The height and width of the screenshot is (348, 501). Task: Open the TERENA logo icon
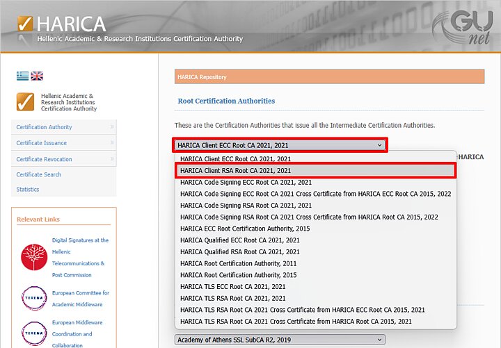click(34, 298)
